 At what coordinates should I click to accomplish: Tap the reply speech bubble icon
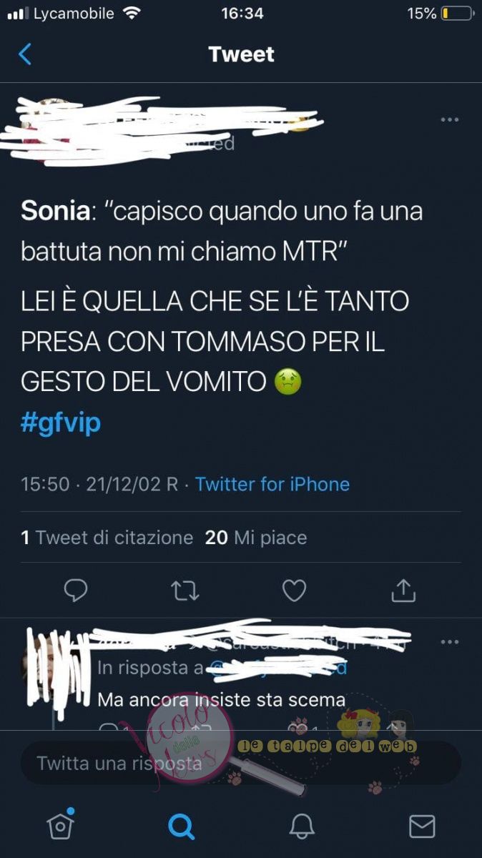point(75,590)
